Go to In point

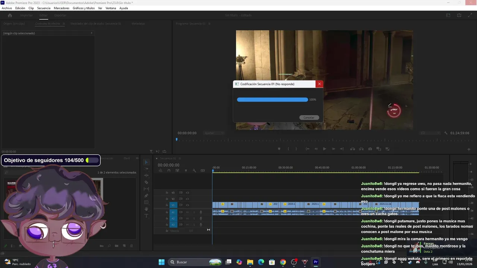[307, 149]
